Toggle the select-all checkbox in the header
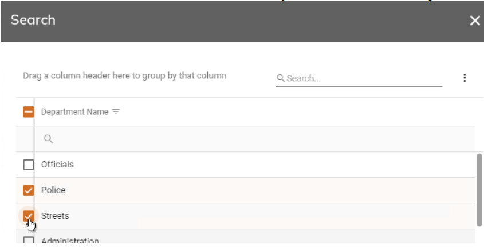Image resolution: width=484 pixels, height=248 pixels. [27, 112]
